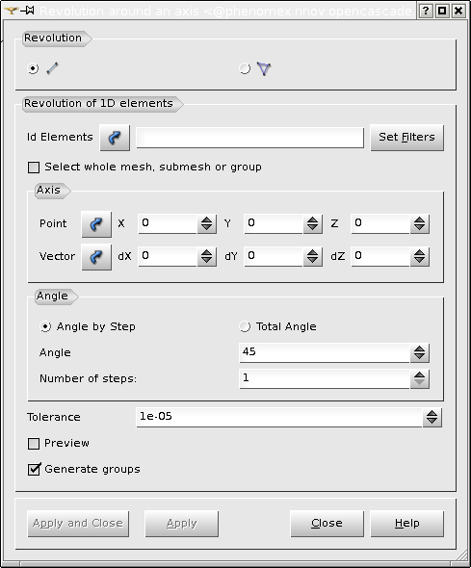Viewport: 471px width, 568px height.
Task: Click the Set Filters button
Action: [406, 138]
